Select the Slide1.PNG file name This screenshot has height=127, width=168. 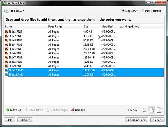15,32
